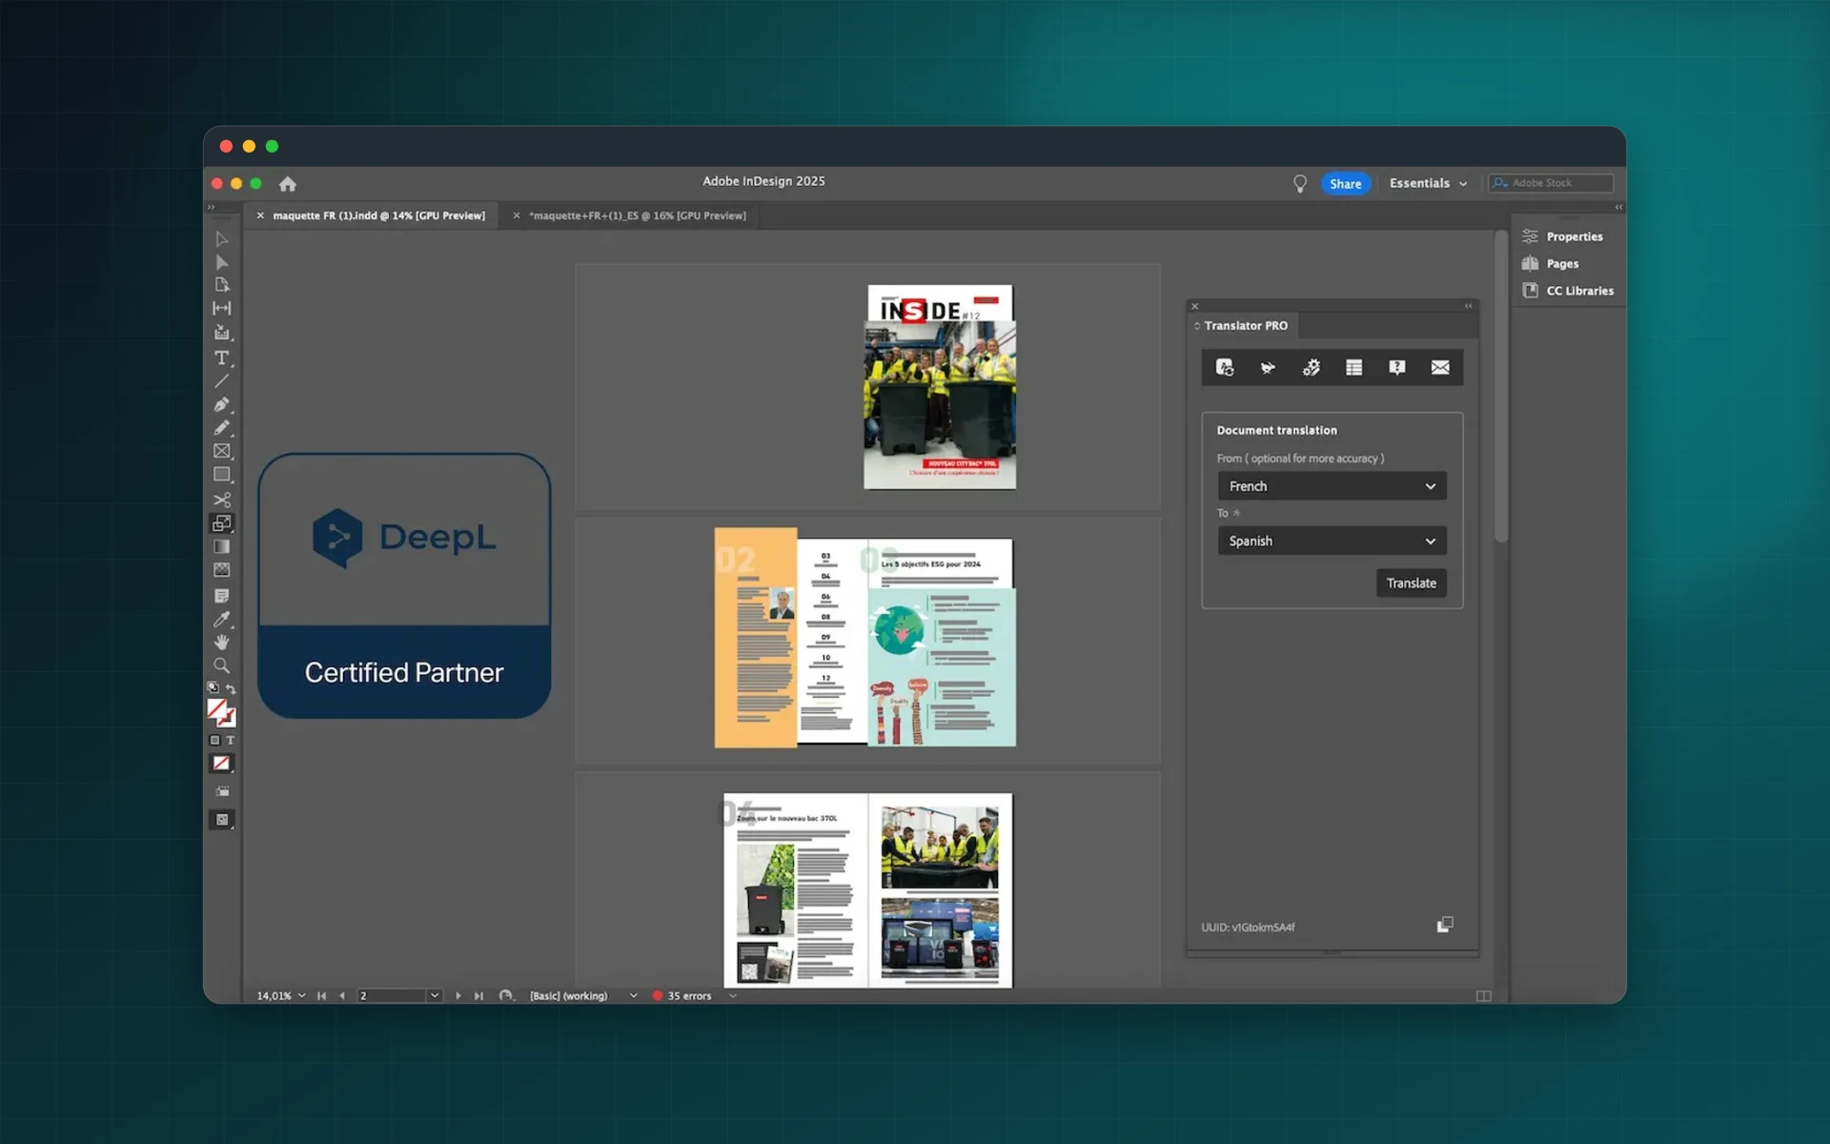Open the CC Libraries panel

(1568, 291)
